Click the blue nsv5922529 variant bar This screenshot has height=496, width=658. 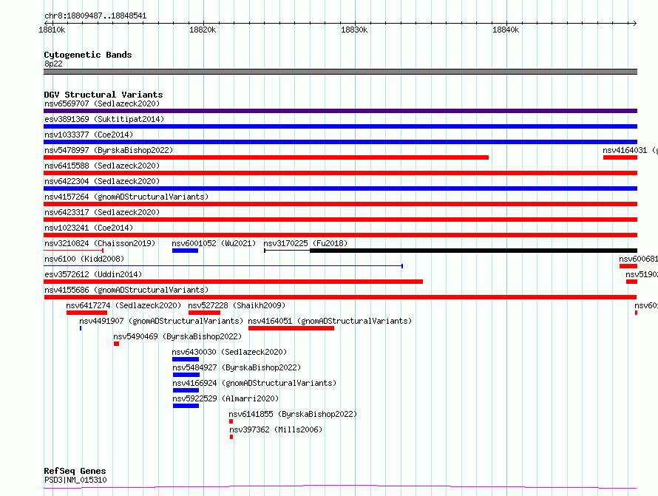(186, 406)
